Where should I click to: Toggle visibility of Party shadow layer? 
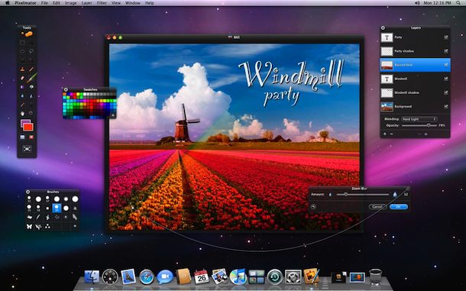[x=446, y=51]
